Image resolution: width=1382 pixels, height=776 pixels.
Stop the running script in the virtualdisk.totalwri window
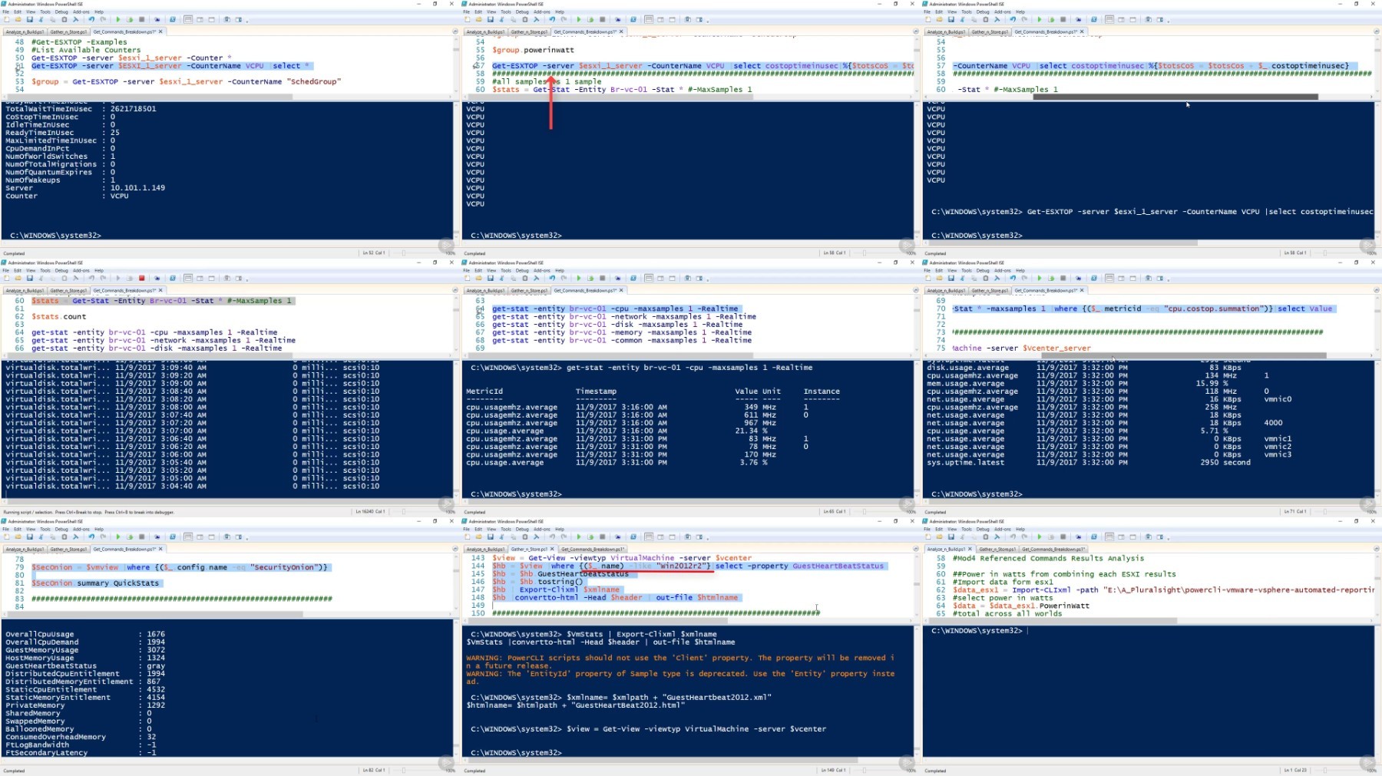click(141, 279)
